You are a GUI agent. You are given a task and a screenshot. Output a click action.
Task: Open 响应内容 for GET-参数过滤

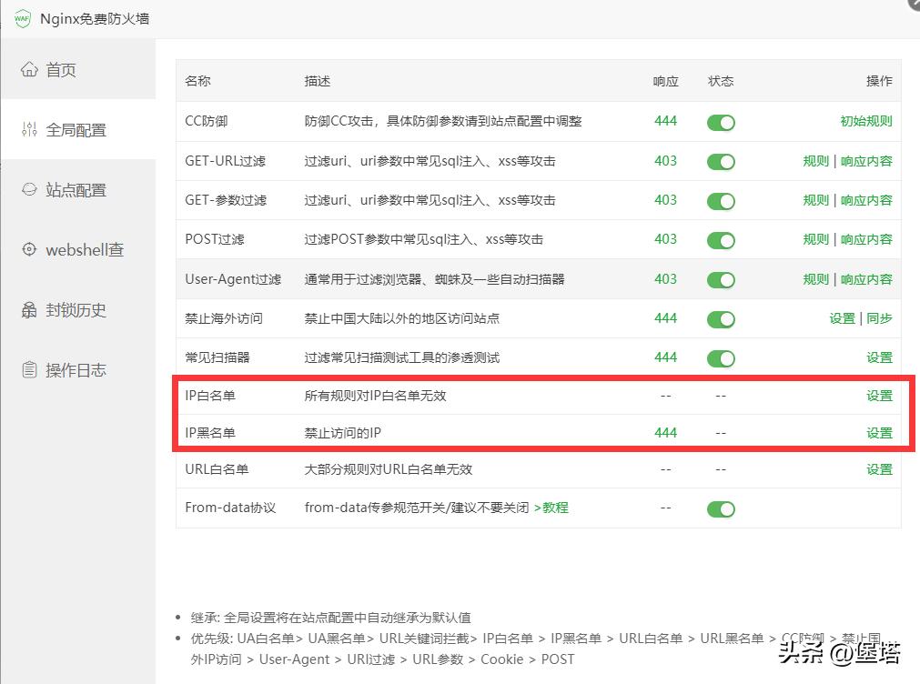point(866,200)
